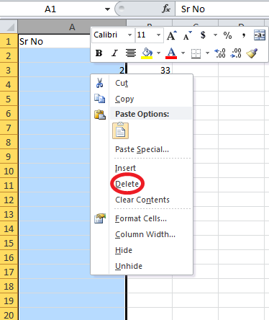Click the formula bar containing Sr No
This screenshot has height=320, width=269.
tap(222, 9)
